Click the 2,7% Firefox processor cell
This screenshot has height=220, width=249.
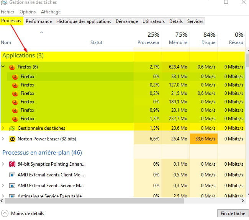click(x=148, y=67)
